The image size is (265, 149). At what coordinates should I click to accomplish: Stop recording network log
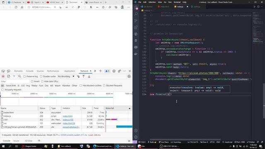coord(3,76)
